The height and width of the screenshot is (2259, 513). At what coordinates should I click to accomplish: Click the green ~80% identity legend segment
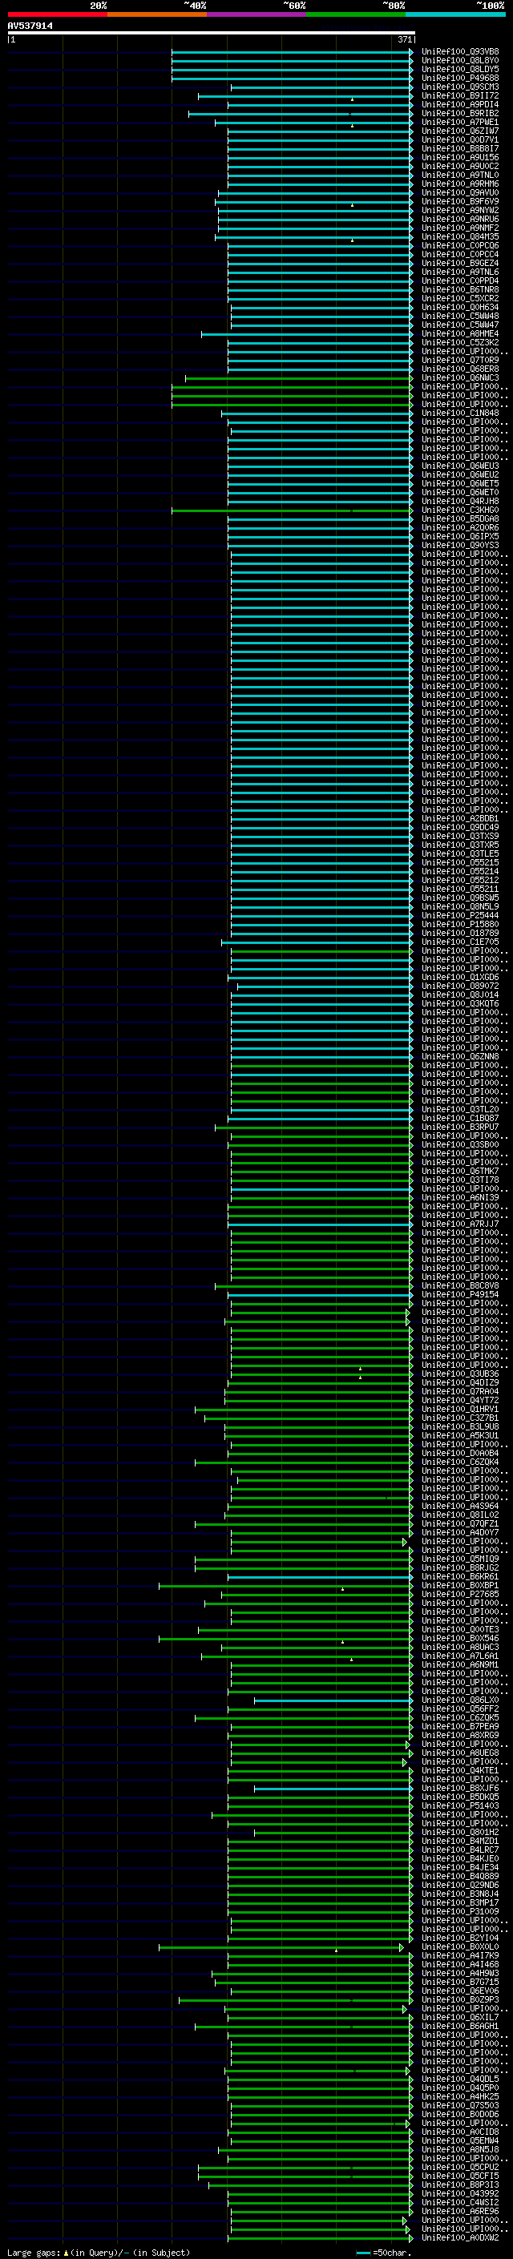356,14
